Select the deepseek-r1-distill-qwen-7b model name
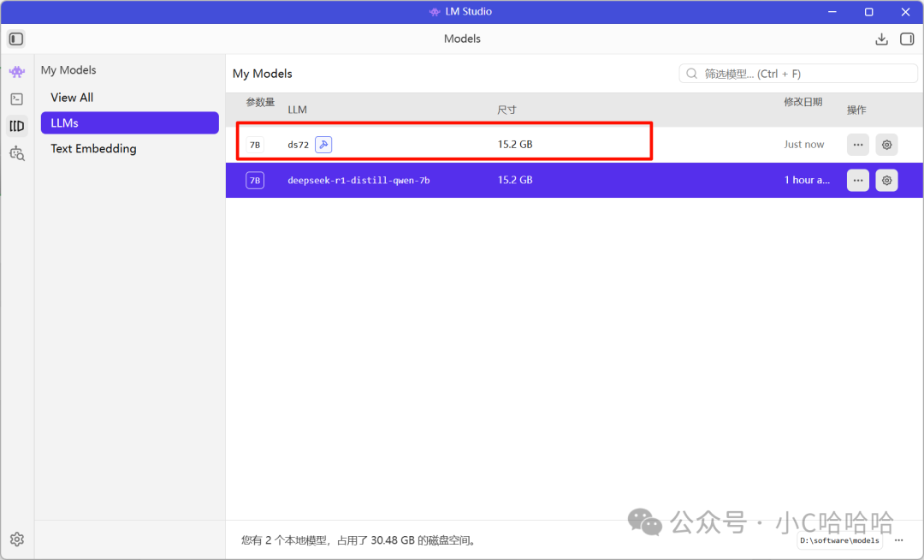This screenshot has width=924, height=560. pos(358,181)
